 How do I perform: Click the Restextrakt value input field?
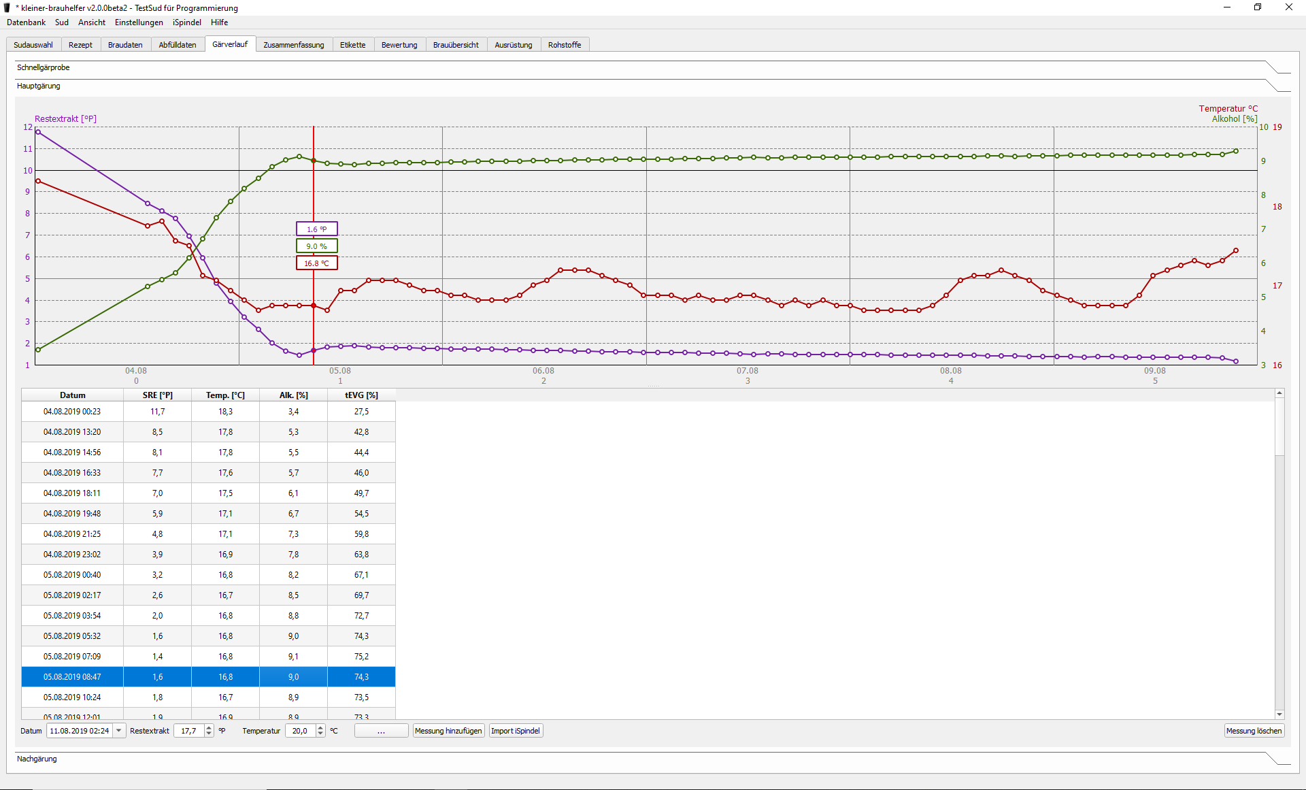point(189,731)
